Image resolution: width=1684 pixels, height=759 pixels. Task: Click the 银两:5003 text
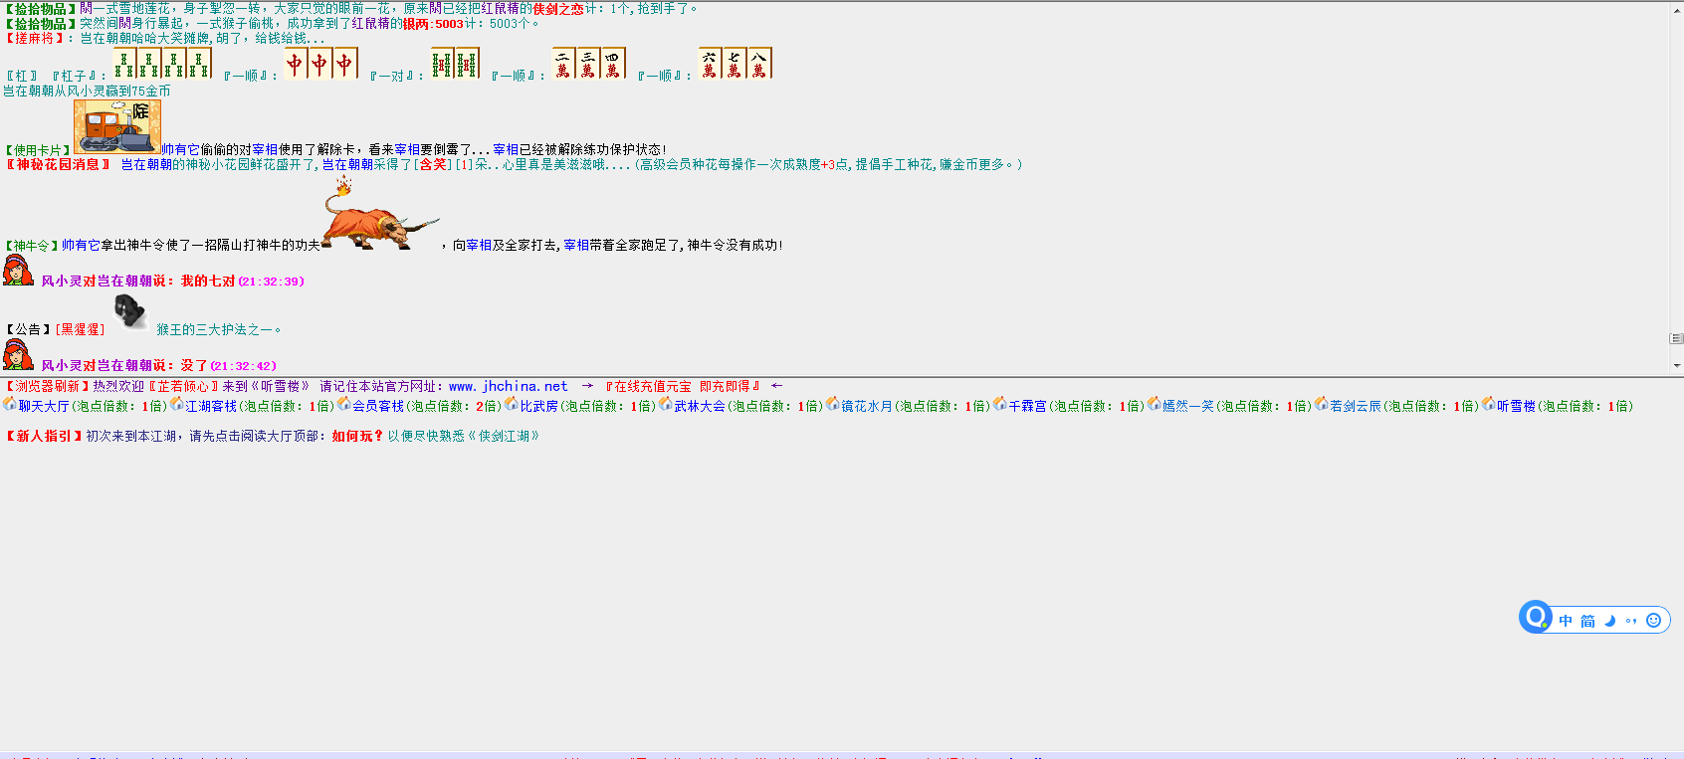(433, 24)
